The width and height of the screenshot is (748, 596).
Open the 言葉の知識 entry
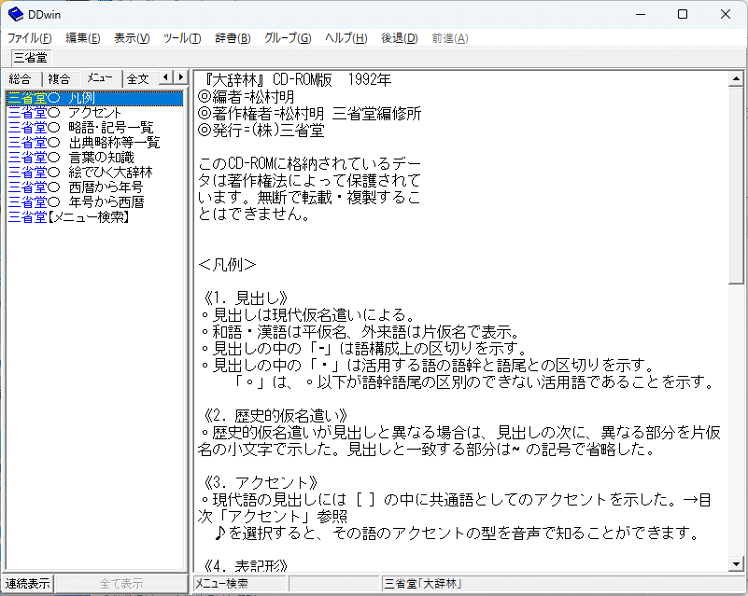tap(101, 158)
